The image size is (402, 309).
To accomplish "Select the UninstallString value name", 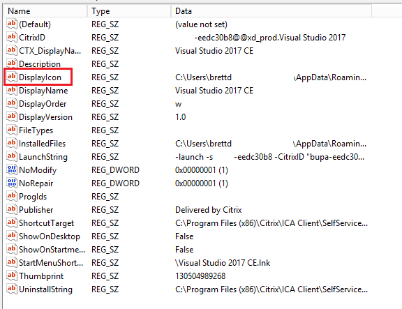I will click(45, 289).
